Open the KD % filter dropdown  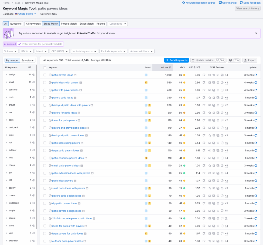[x=26, y=51]
